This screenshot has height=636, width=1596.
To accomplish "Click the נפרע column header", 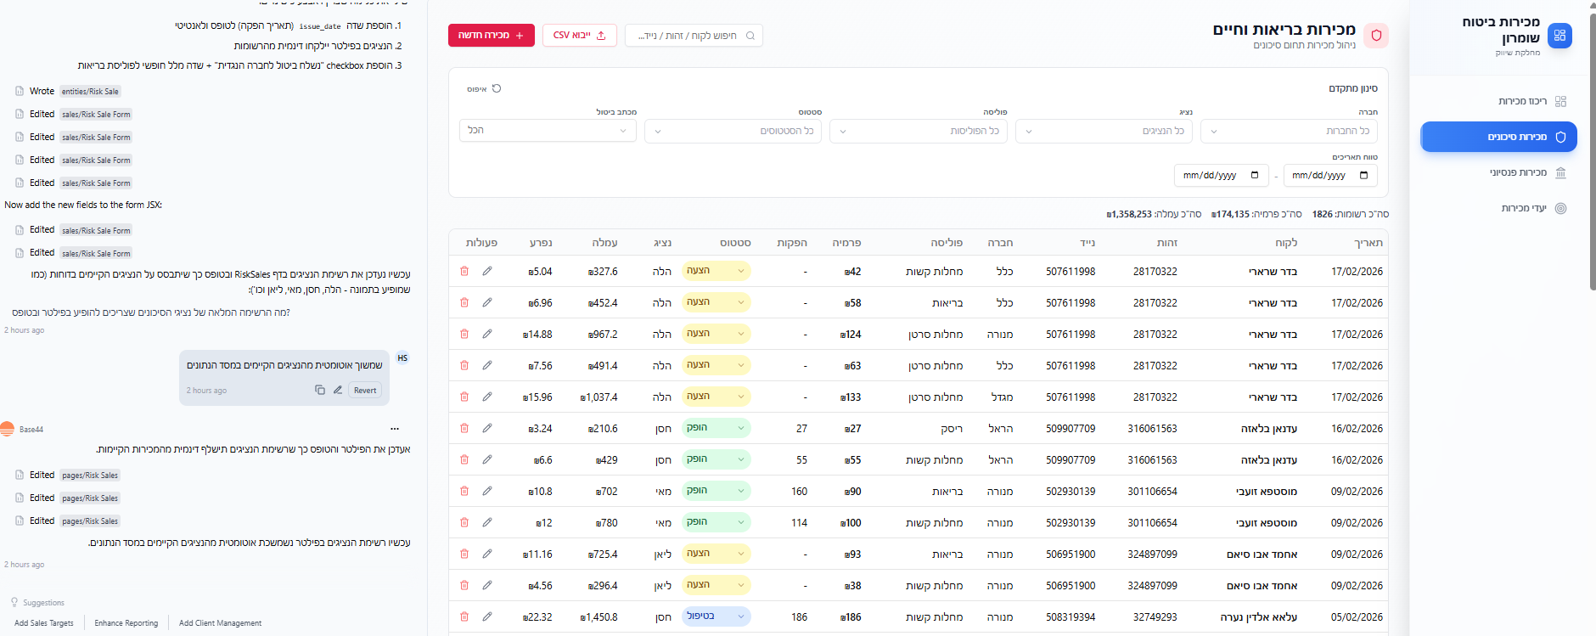I will click(541, 243).
